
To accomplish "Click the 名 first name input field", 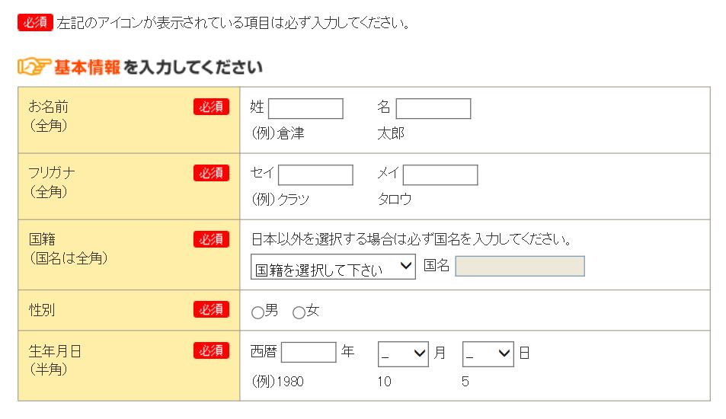I will tap(433, 109).
